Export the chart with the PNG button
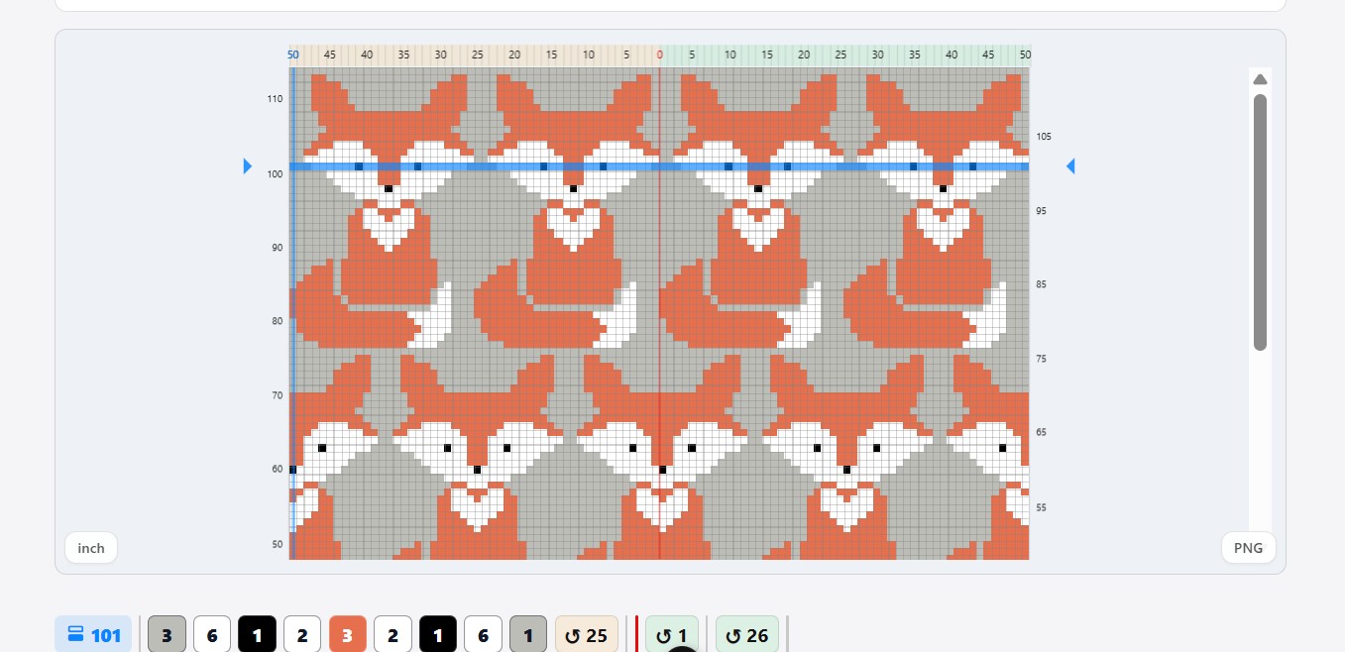Viewport: 1345px width, 652px height. 1249,548
